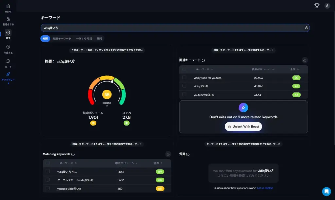The width and height of the screenshot is (335, 200).
Task: Open the Let us explain link
Action: pos(265,188)
